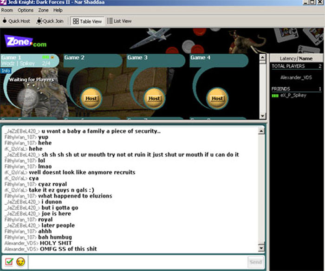Click the Game 3 header label
This screenshot has height=271, width=325.
[x=137, y=58]
